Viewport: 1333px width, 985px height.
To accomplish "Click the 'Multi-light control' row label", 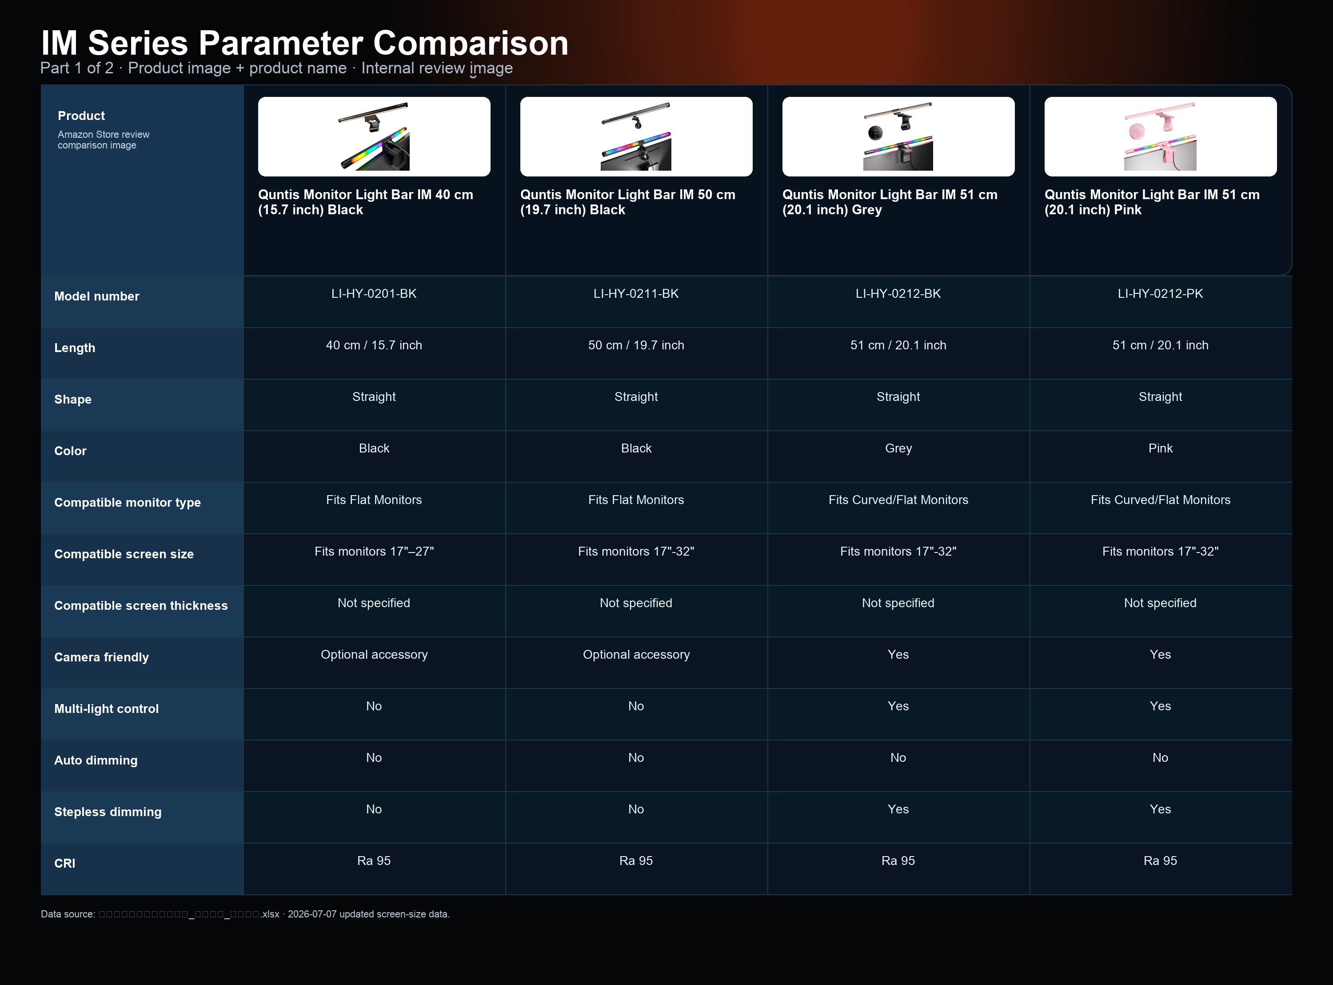I will point(106,709).
